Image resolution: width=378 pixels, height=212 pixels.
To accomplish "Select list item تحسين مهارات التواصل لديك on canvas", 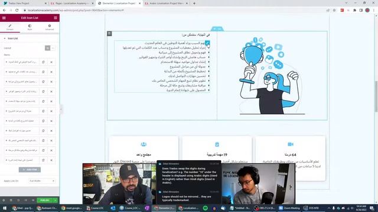I will pyautogui.click(x=187, y=76).
